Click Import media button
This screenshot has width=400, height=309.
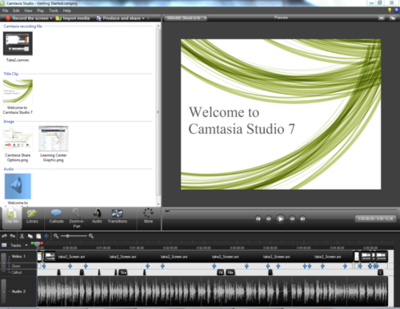[73, 18]
